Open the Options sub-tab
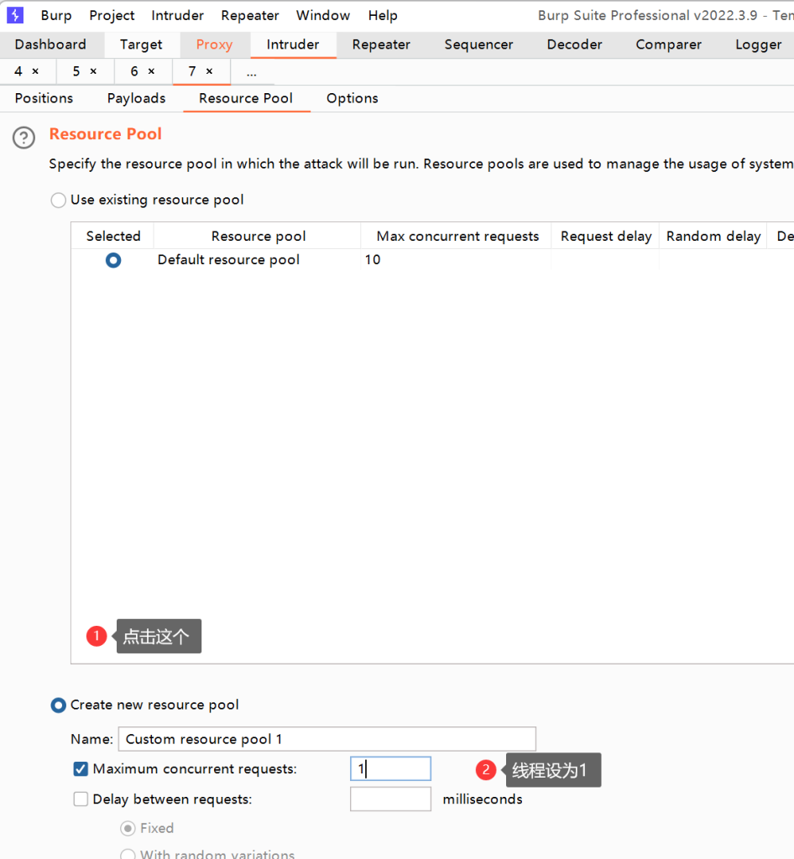The height and width of the screenshot is (859, 794). (x=353, y=98)
